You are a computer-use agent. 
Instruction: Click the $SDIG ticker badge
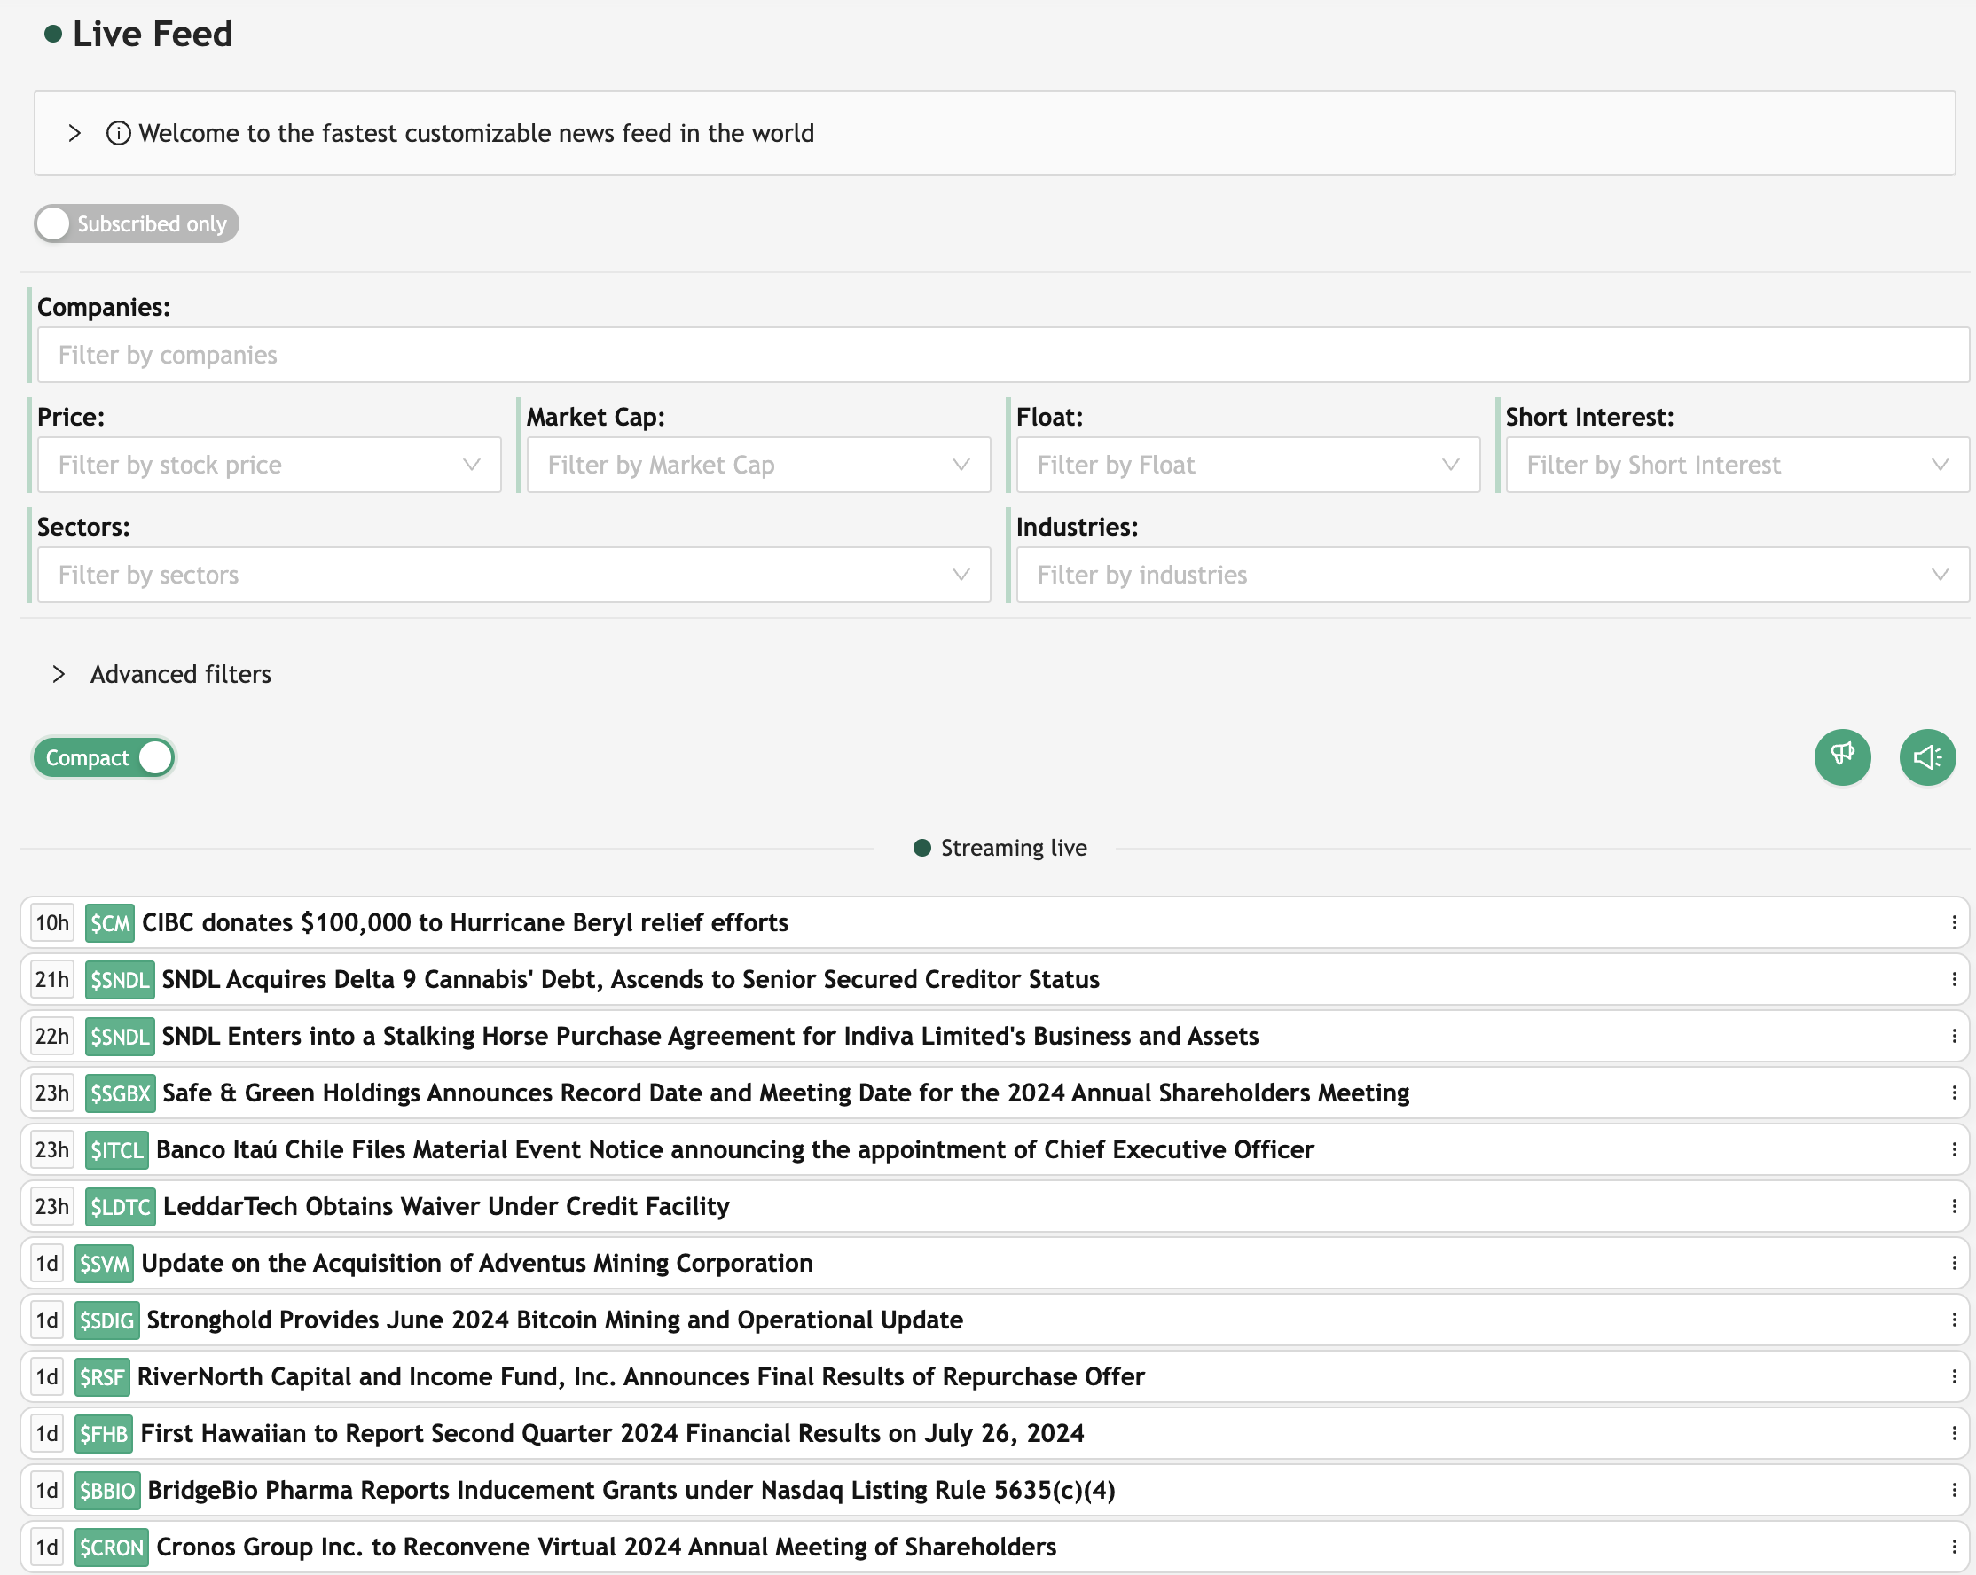click(106, 1320)
